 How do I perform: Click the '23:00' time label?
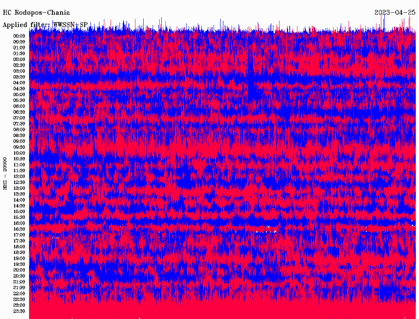click(19, 305)
